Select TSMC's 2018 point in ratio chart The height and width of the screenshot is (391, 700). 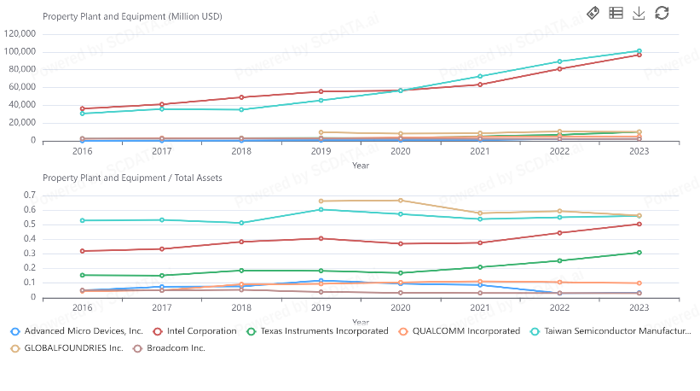click(241, 223)
